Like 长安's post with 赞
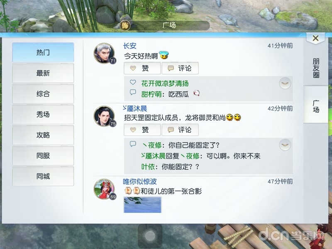The height and width of the screenshot is (249, 332). tap(142, 68)
